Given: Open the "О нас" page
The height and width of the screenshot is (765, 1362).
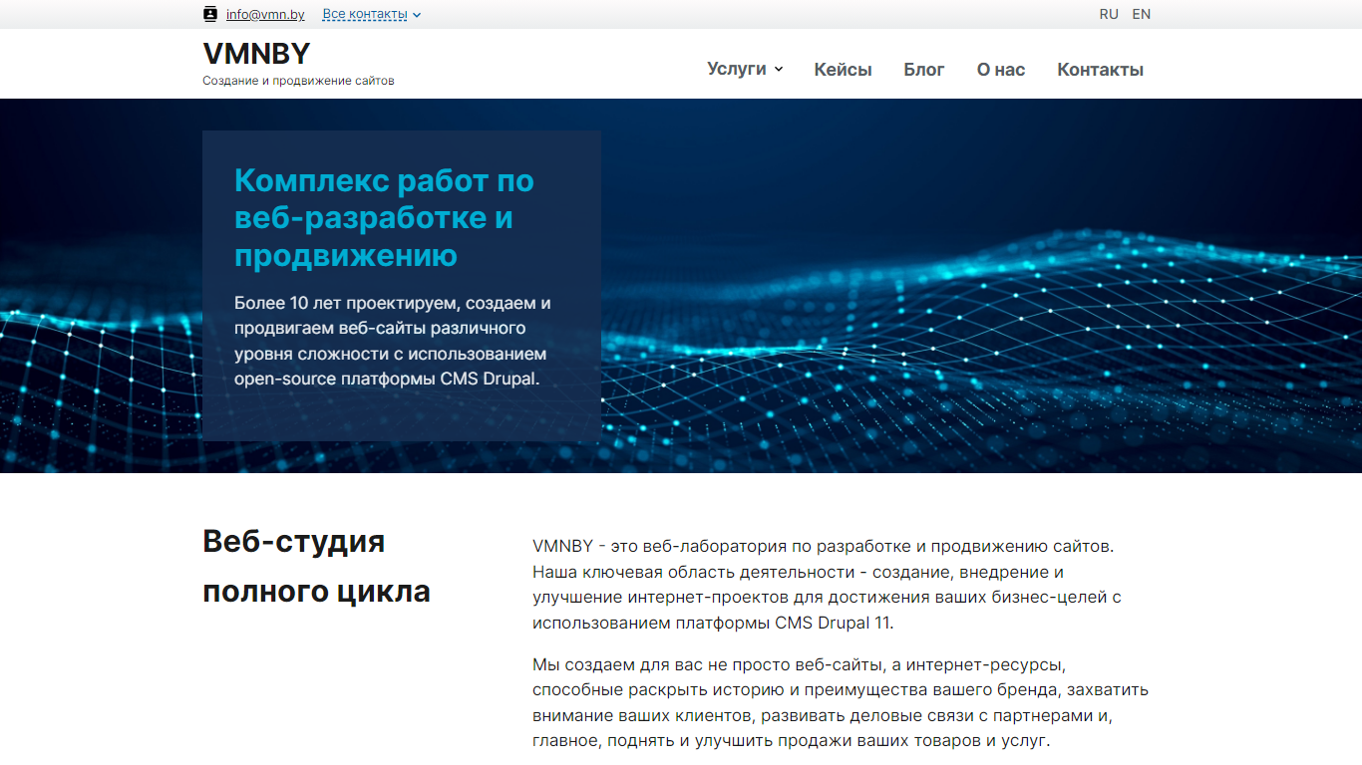Looking at the screenshot, I should [1001, 70].
